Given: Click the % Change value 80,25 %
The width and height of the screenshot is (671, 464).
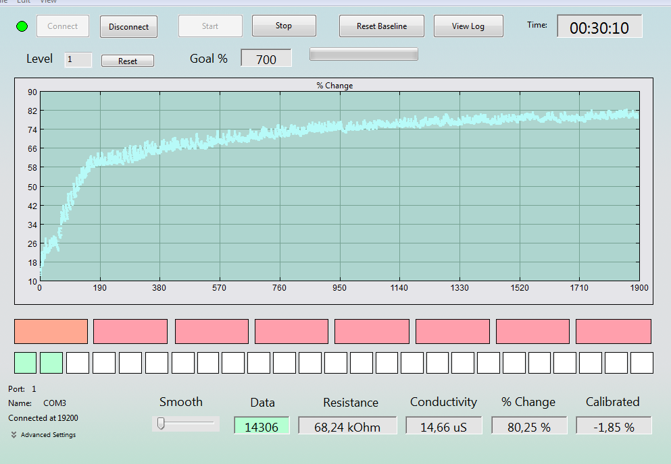Looking at the screenshot, I should [529, 426].
